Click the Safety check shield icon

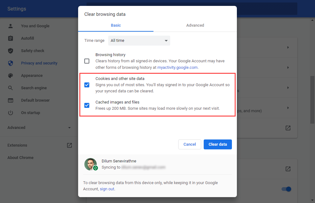point(11,51)
